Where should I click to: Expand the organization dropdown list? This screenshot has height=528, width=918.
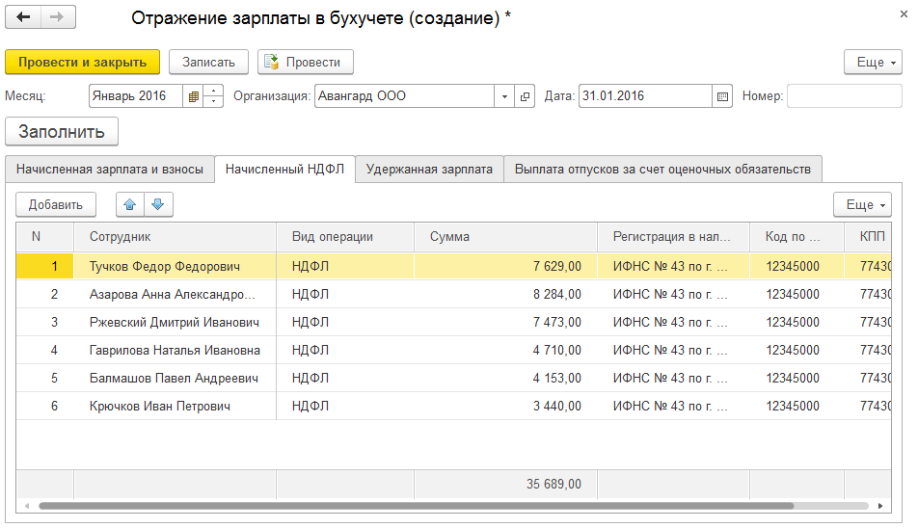(x=505, y=96)
